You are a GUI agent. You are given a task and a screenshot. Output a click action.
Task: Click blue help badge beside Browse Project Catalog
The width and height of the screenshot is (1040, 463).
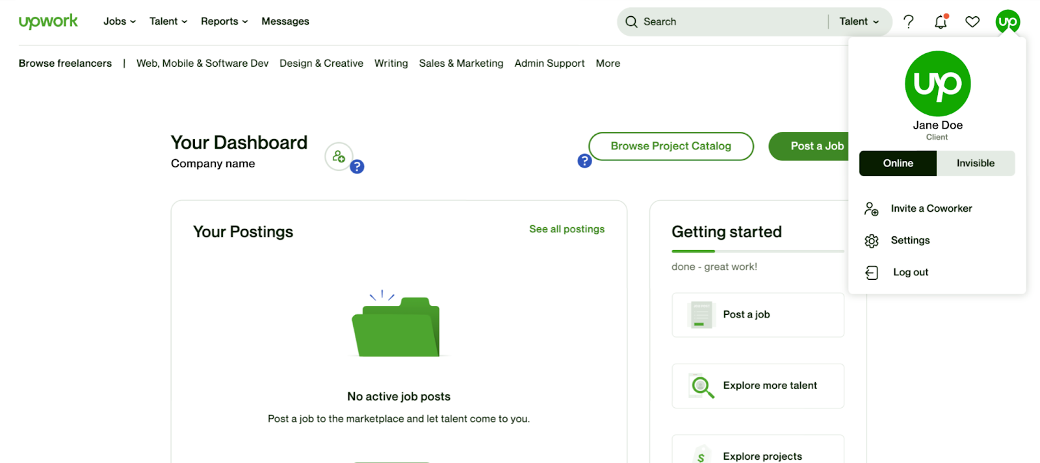click(584, 161)
